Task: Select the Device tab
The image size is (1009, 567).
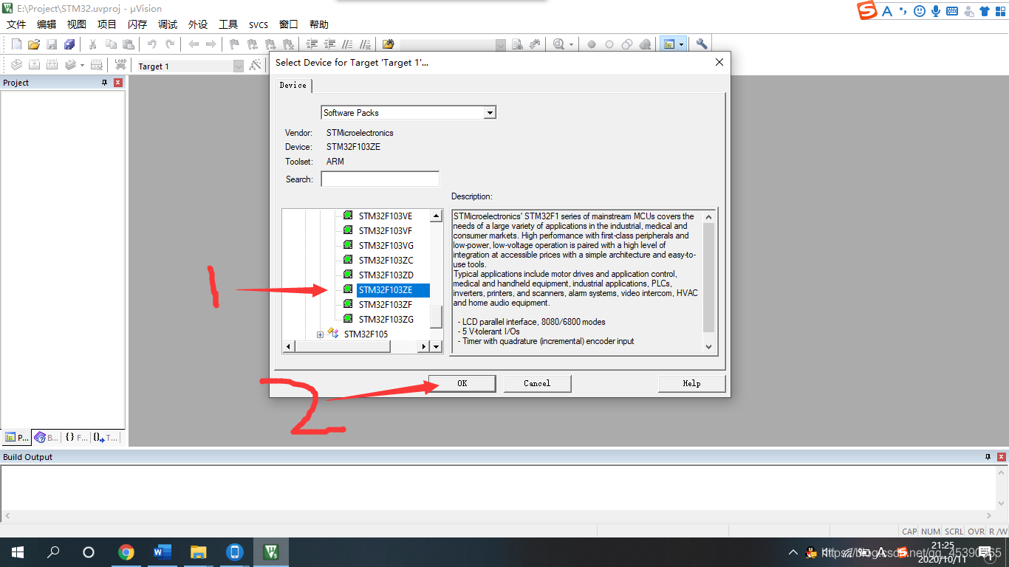Action: [293, 86]
